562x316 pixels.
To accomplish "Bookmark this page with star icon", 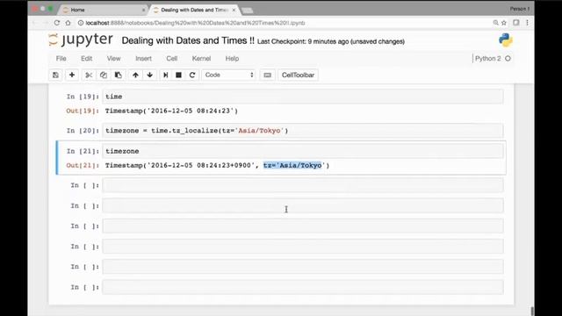I will pos(504,23).
